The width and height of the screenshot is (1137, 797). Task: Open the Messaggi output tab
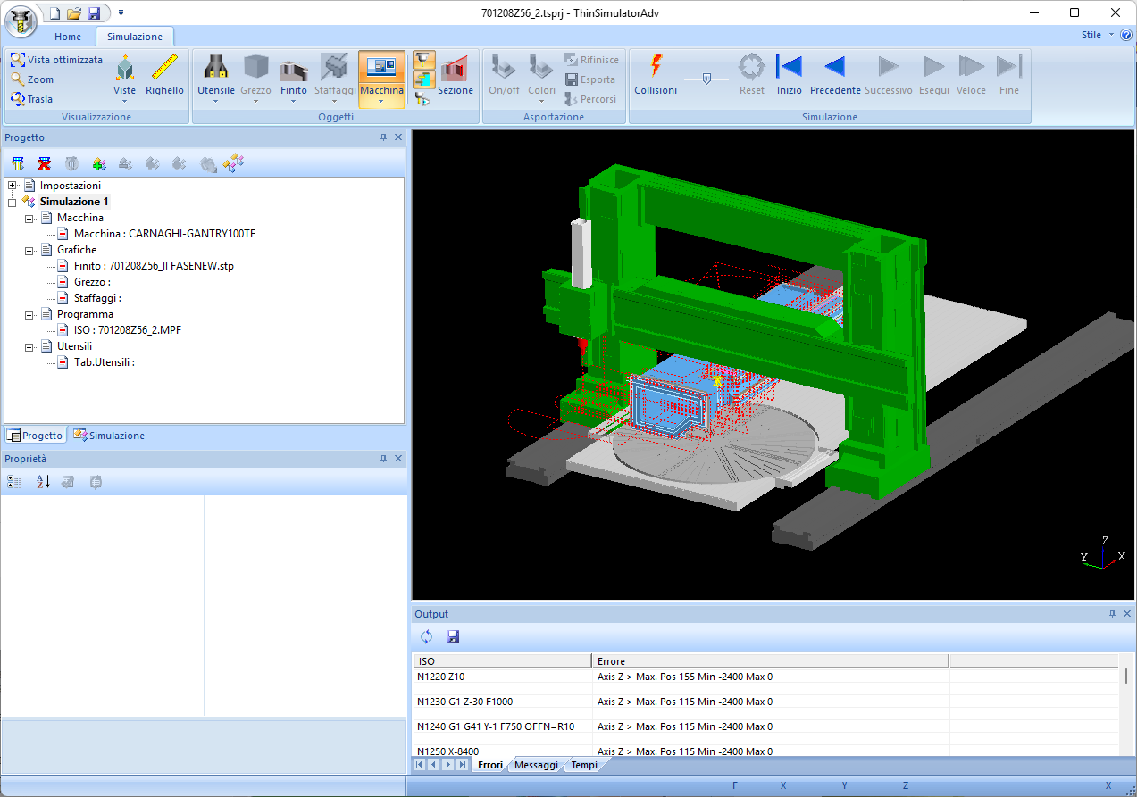[536, 765]
